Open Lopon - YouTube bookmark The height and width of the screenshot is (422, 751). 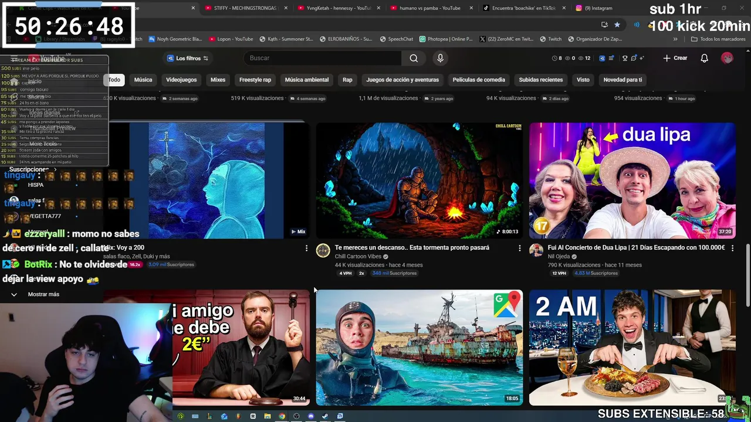point(231,39)
